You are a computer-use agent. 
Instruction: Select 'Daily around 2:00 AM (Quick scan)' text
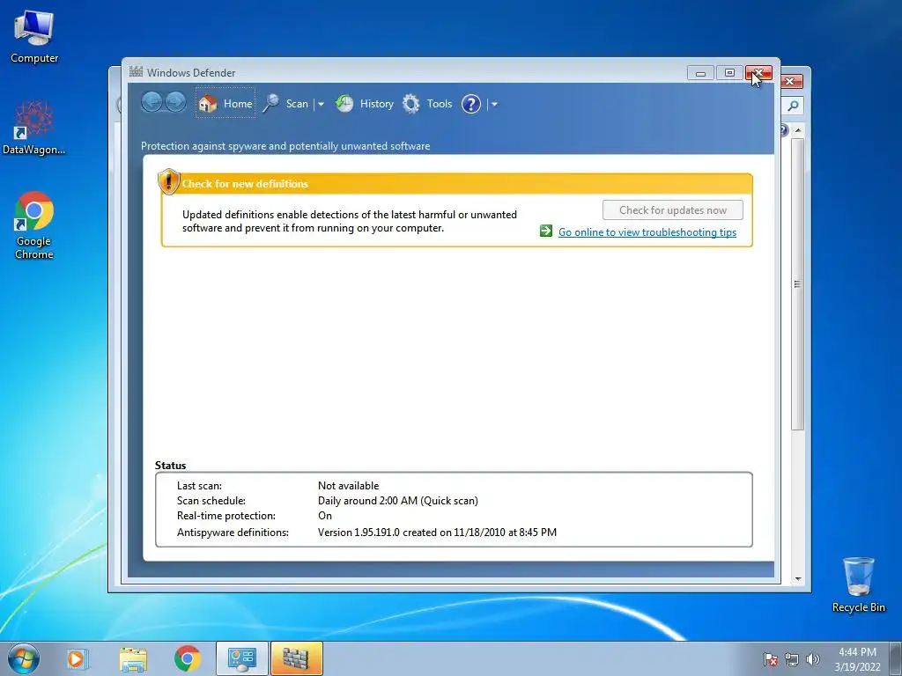[x=397, y=501]
